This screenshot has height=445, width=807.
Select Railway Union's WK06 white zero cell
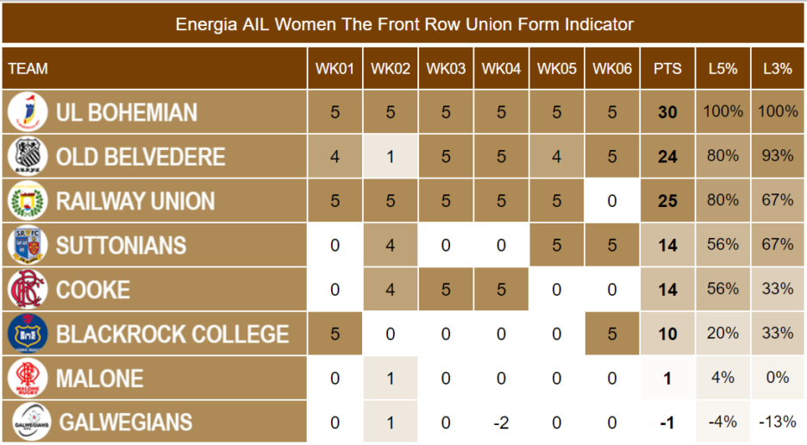(612, 201)
